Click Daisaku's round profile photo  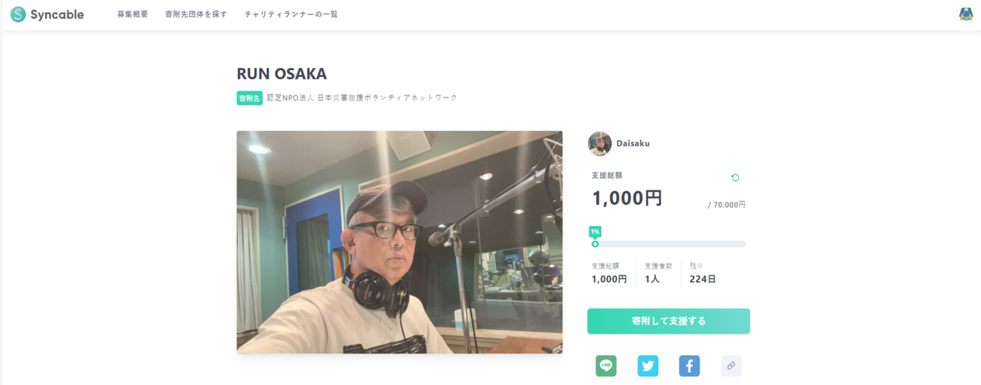pos(599,143)
